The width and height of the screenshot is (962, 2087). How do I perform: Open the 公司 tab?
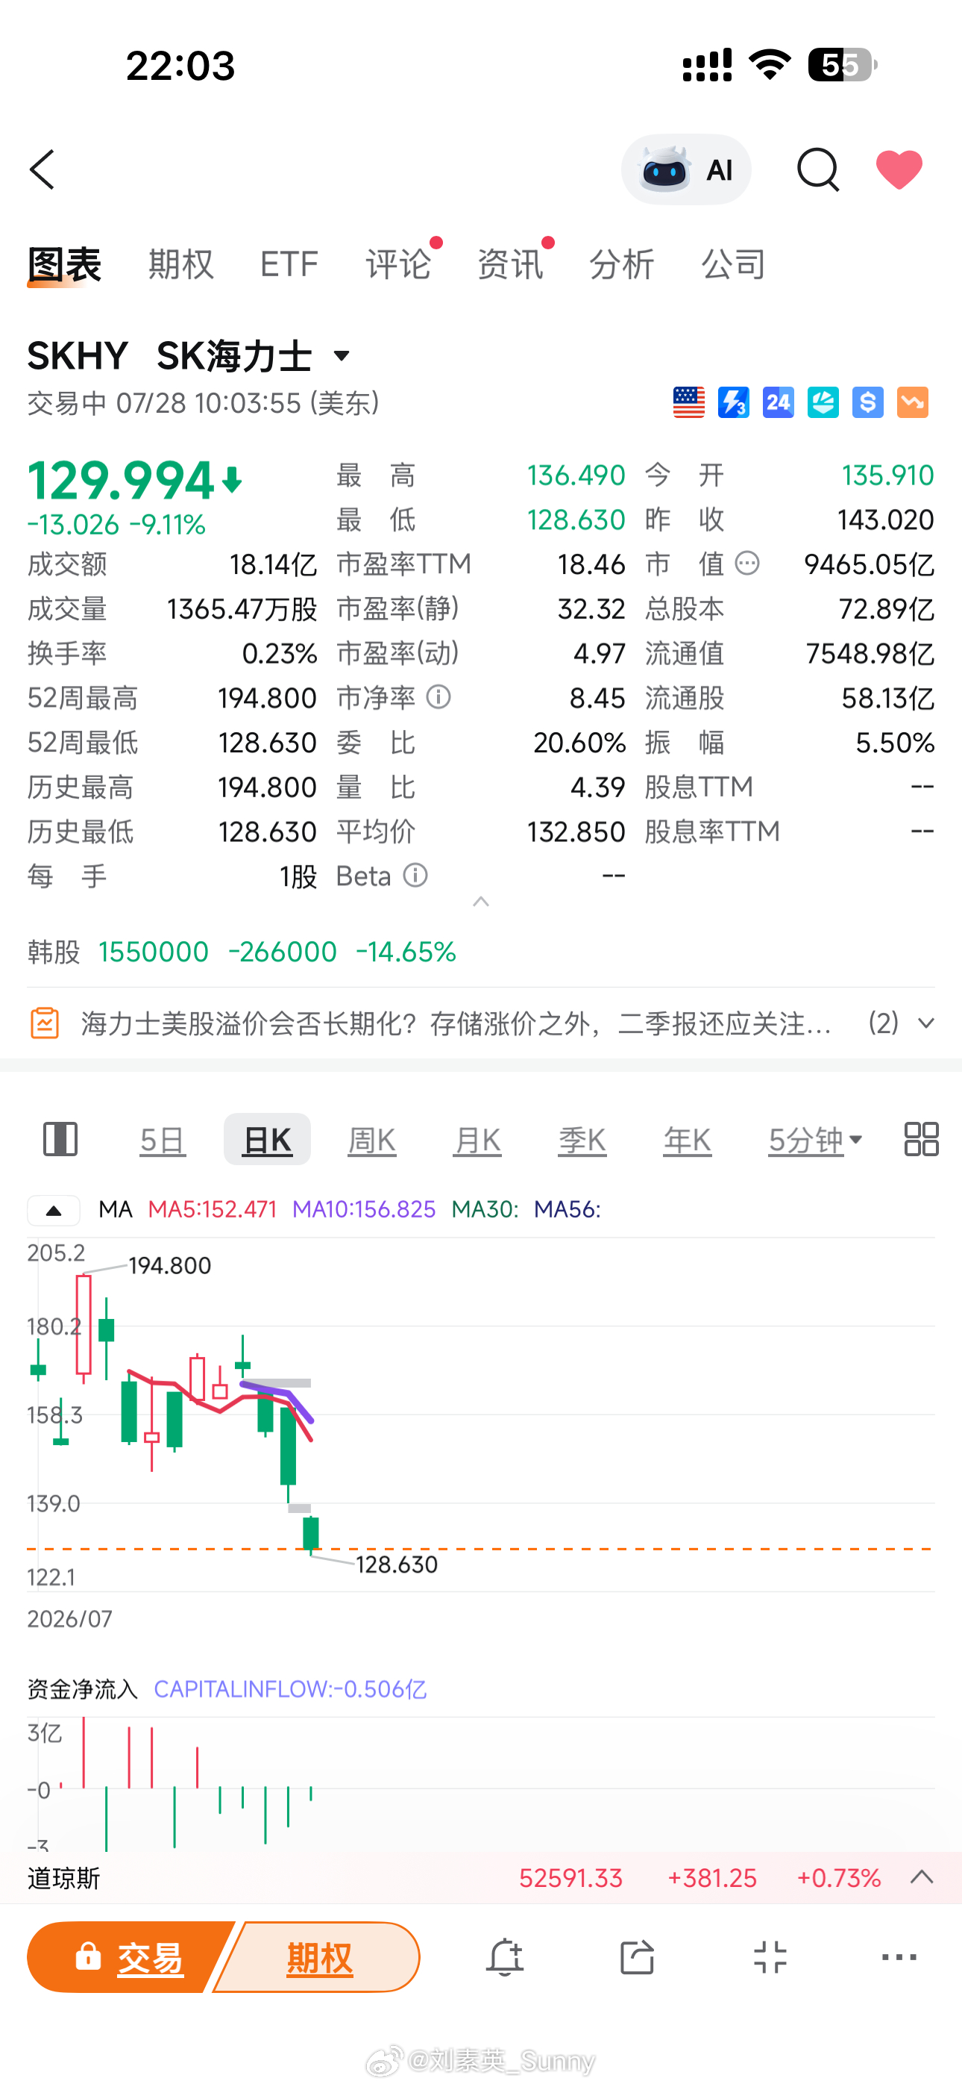point(733,265)
